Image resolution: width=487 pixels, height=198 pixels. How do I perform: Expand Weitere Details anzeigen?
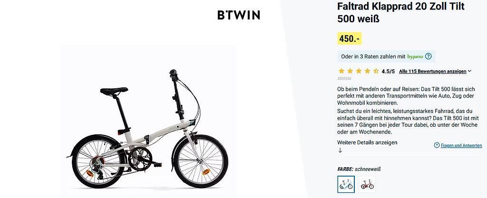[367, 142]
